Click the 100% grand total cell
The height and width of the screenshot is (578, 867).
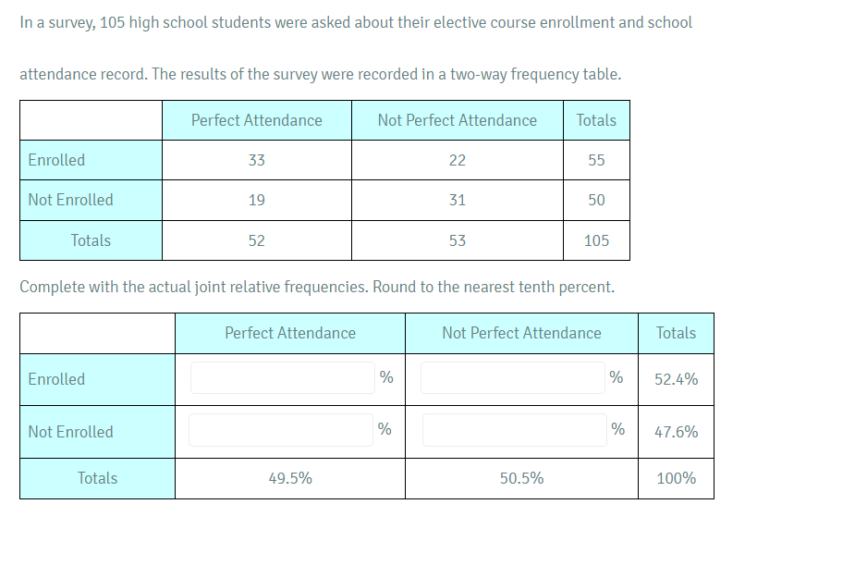point(676,478)
